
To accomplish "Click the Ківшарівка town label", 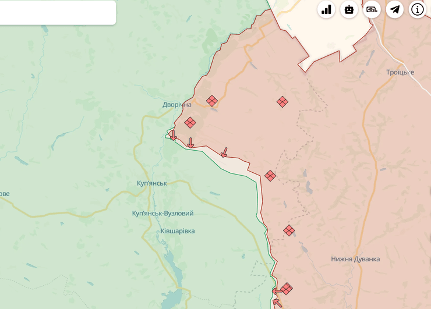I will (x=177, y=231).
